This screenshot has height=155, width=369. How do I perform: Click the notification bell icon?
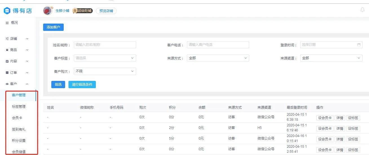363,10
